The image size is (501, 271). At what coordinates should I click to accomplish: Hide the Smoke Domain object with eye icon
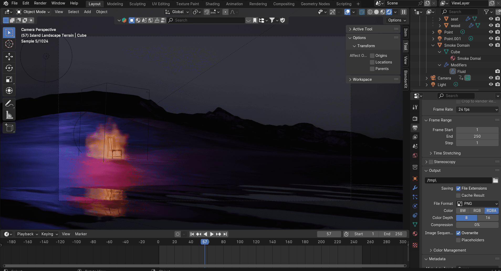coord(491,45)
